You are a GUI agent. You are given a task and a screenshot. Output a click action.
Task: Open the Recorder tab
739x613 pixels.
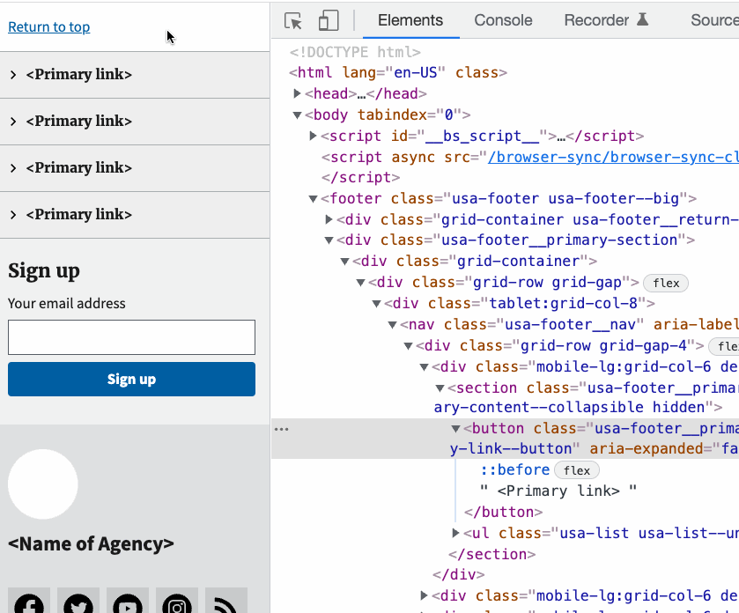coord(596,20)
